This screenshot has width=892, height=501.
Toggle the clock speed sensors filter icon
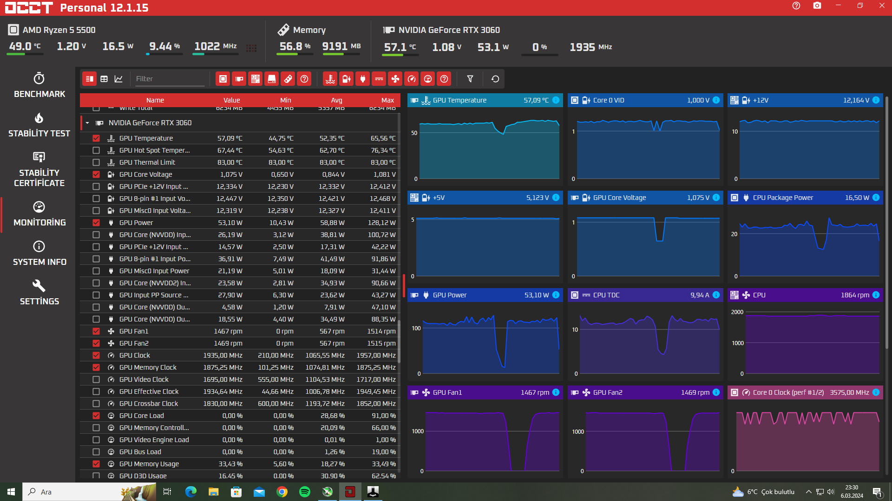click(412, 79)
